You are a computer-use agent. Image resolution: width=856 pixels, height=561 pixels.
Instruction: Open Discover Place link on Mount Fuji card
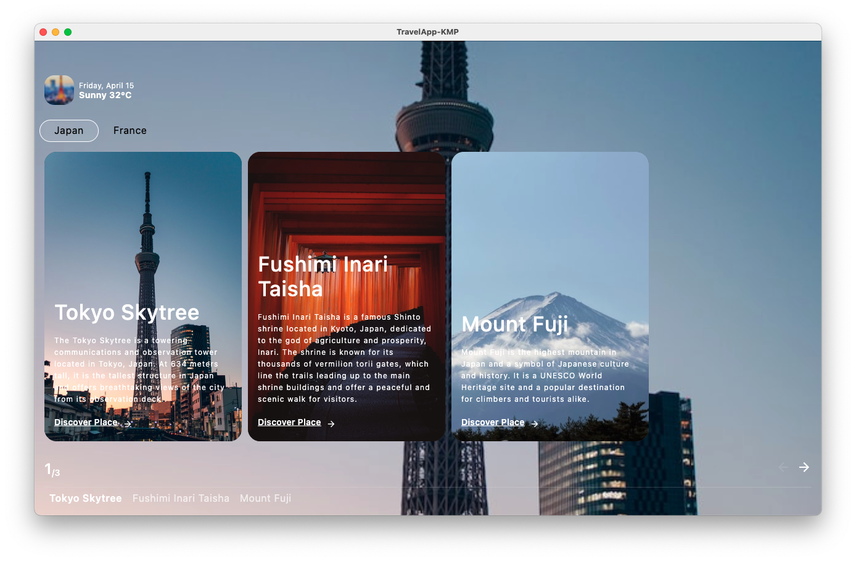tap(493, 423)
